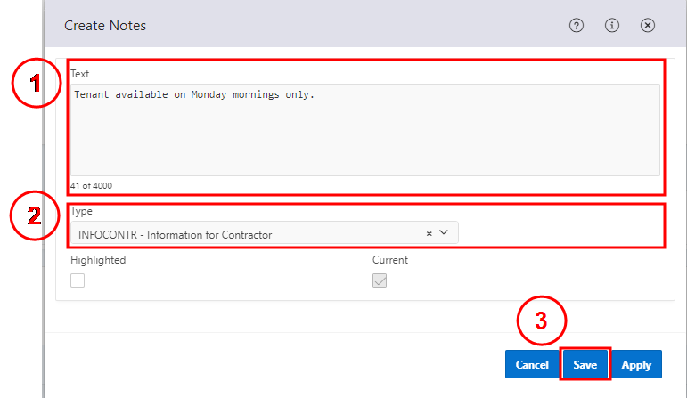Click the "Type" field label
This screenshot has width=687, height=398.
tap(81, 211)
